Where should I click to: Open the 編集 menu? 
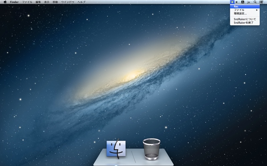(x=38, y=2)
